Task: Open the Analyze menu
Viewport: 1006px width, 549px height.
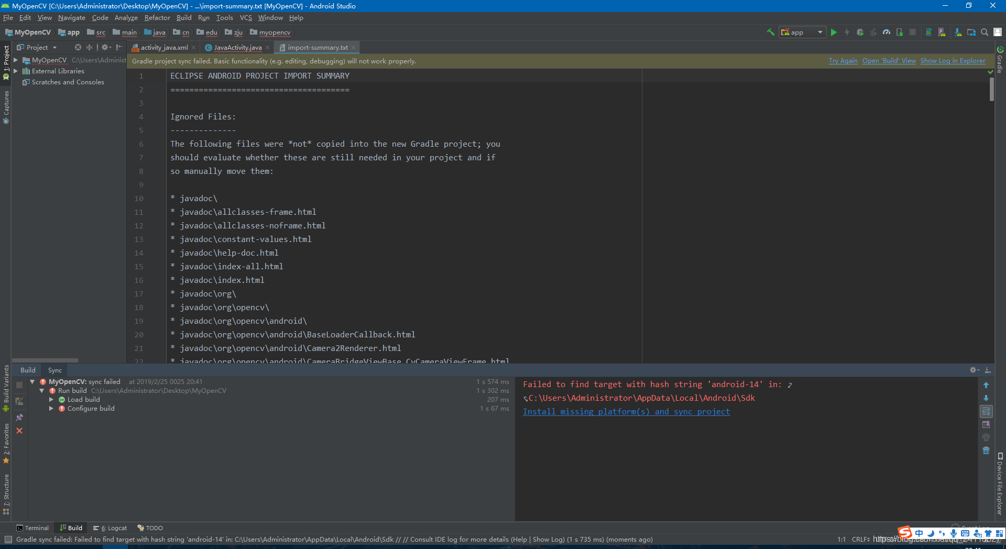Action: pyautogui.click(x=126, y=18)
